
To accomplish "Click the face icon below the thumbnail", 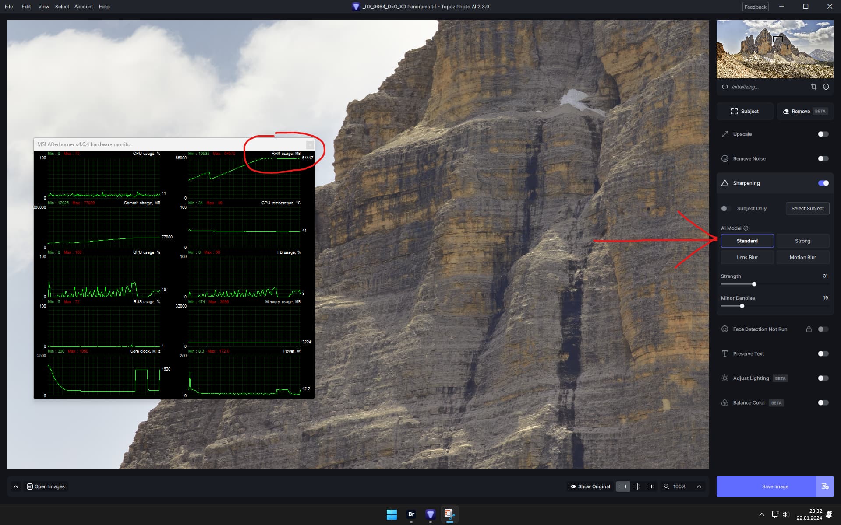I will point(826,87).
